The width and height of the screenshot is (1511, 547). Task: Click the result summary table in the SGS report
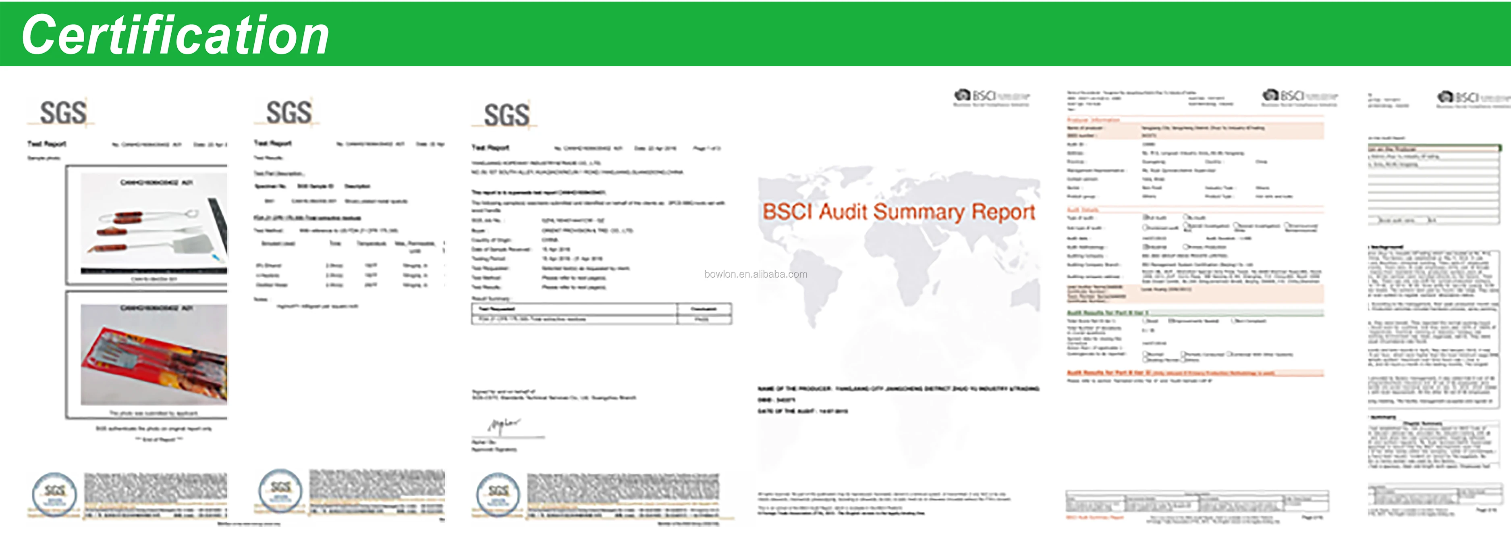601,314
